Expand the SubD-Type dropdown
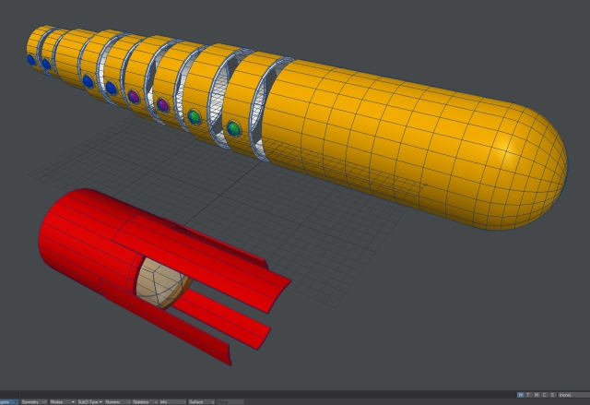This screenshot has width=590, height=405. 89,401
